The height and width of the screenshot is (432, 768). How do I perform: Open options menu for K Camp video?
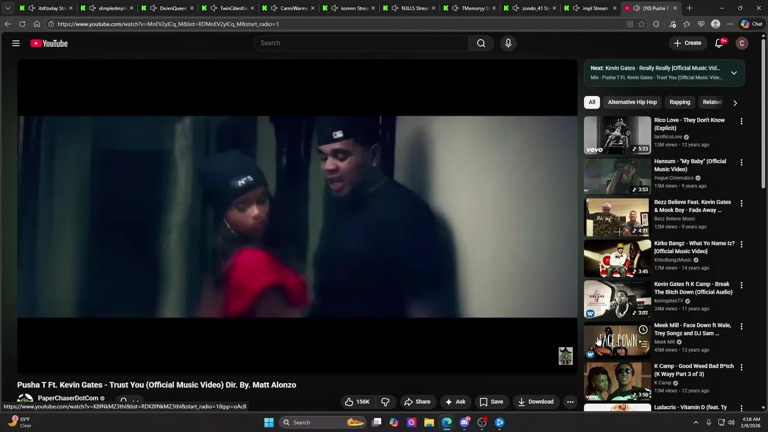[x=742, y=367]
